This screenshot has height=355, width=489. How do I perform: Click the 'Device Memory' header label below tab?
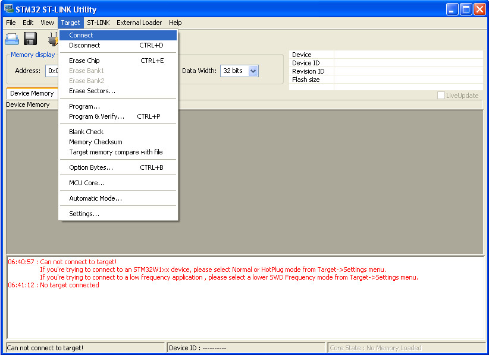pos(28,105)
